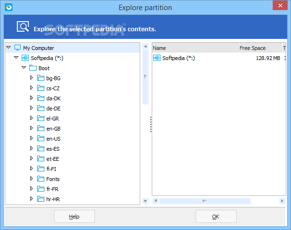291x230 pixels.
Task: Expand the cs-CZ folder
Action: pos(31,88)
